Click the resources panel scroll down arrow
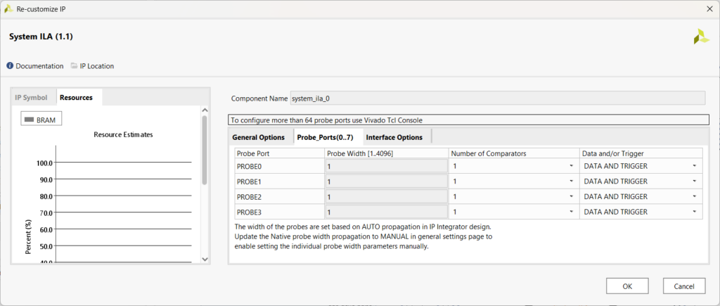Viewport: 720px width, 306px height. tap(205, 259)
